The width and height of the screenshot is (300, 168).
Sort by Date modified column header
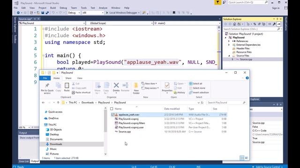coord(172,109)
